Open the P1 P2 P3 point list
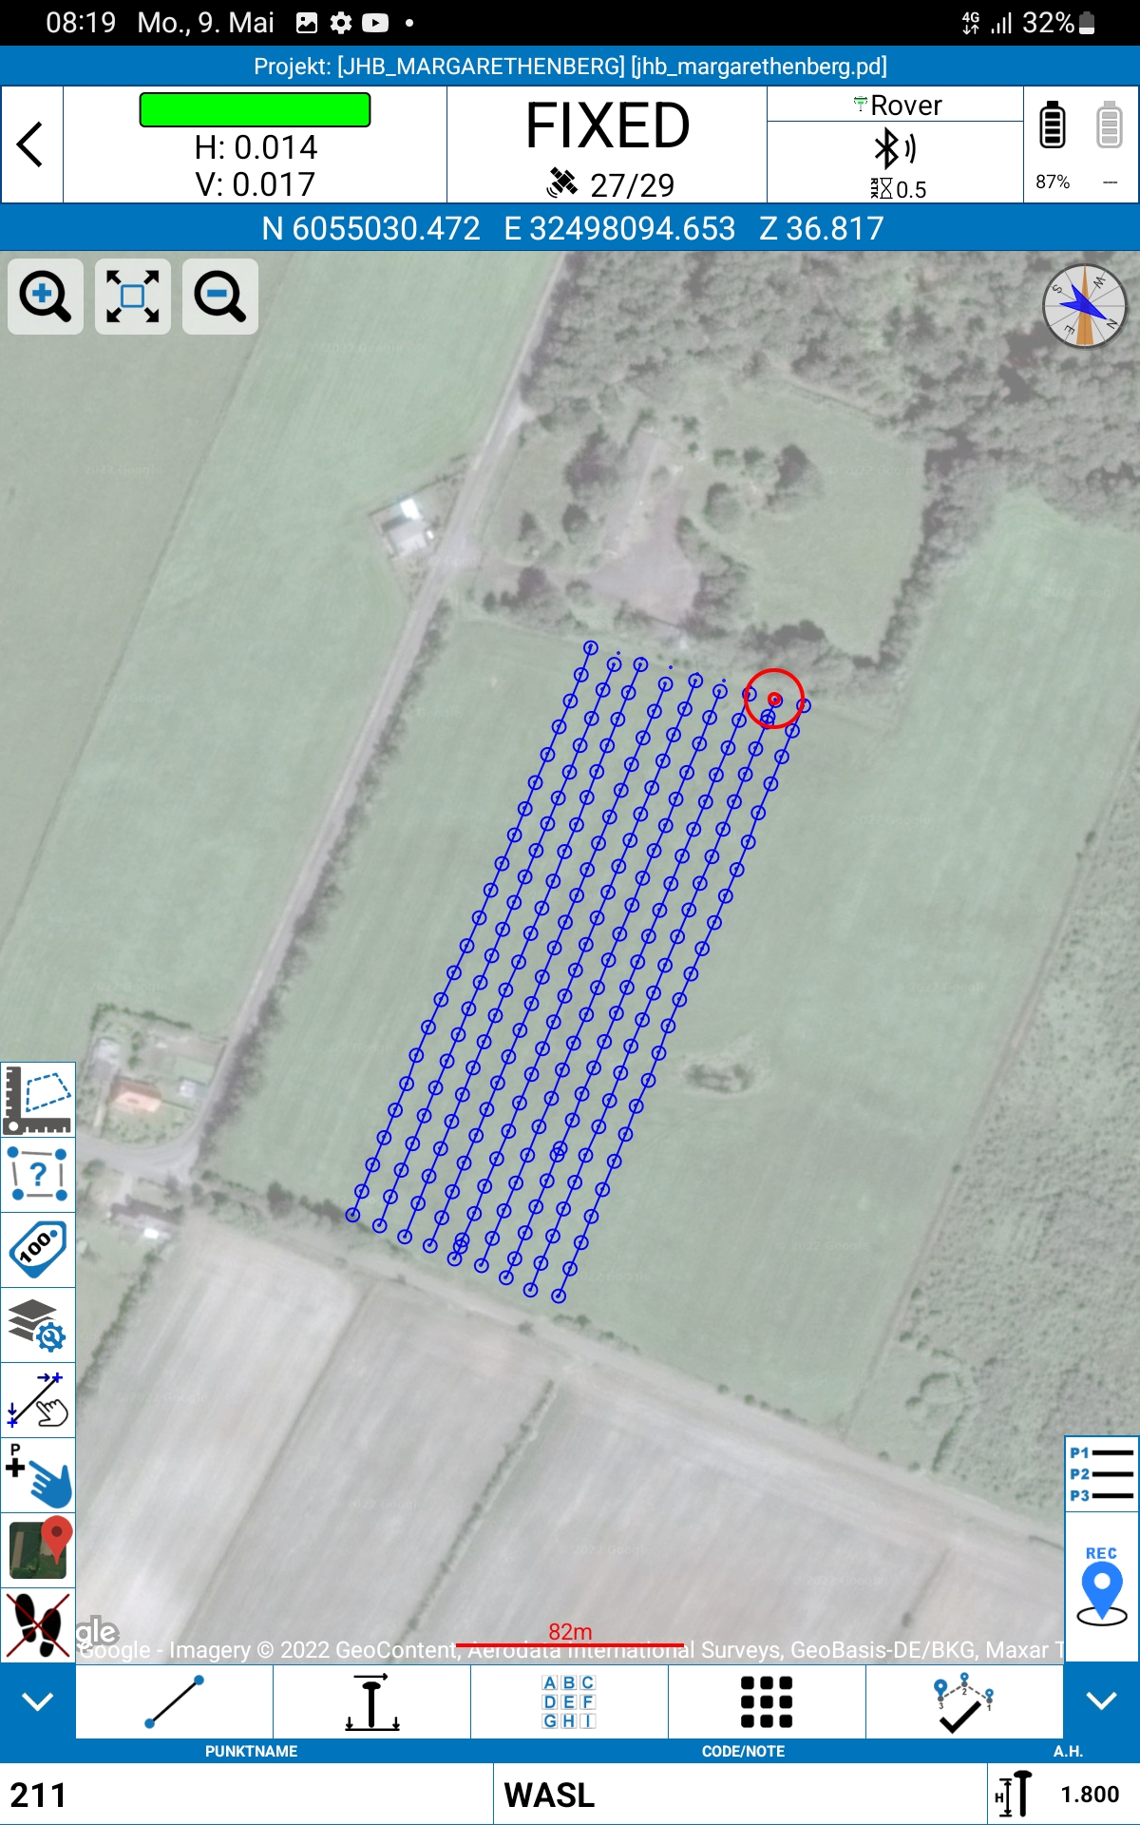This screenshot has width=1140, height=1825. click(1101, 1474)
